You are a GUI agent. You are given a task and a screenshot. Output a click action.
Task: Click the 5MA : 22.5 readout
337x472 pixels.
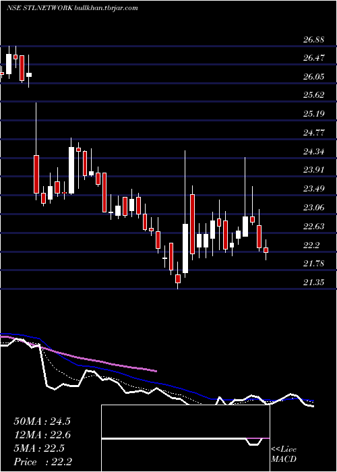(x=39, y=448)
